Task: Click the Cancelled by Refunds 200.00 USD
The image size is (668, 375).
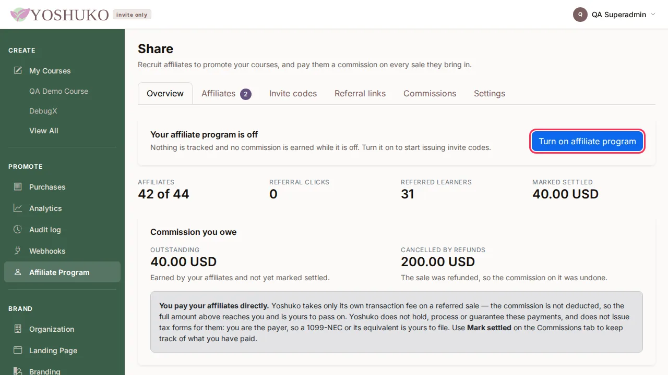Action: (438, 261)
